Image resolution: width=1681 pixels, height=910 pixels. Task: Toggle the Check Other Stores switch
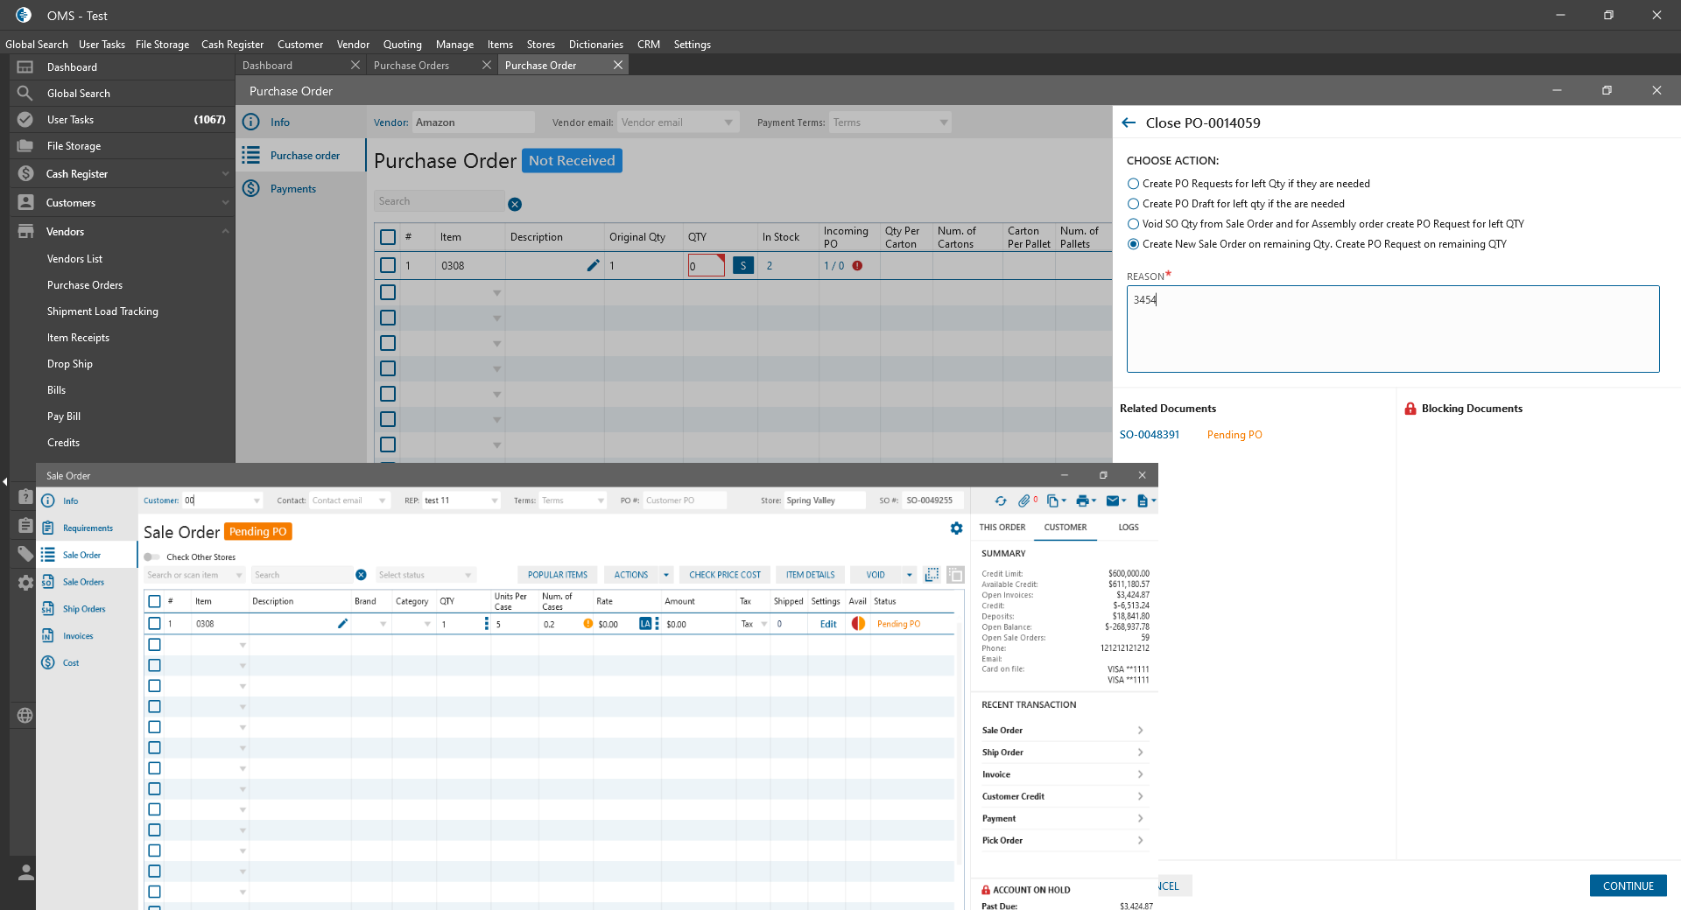(x=152, y=557)
